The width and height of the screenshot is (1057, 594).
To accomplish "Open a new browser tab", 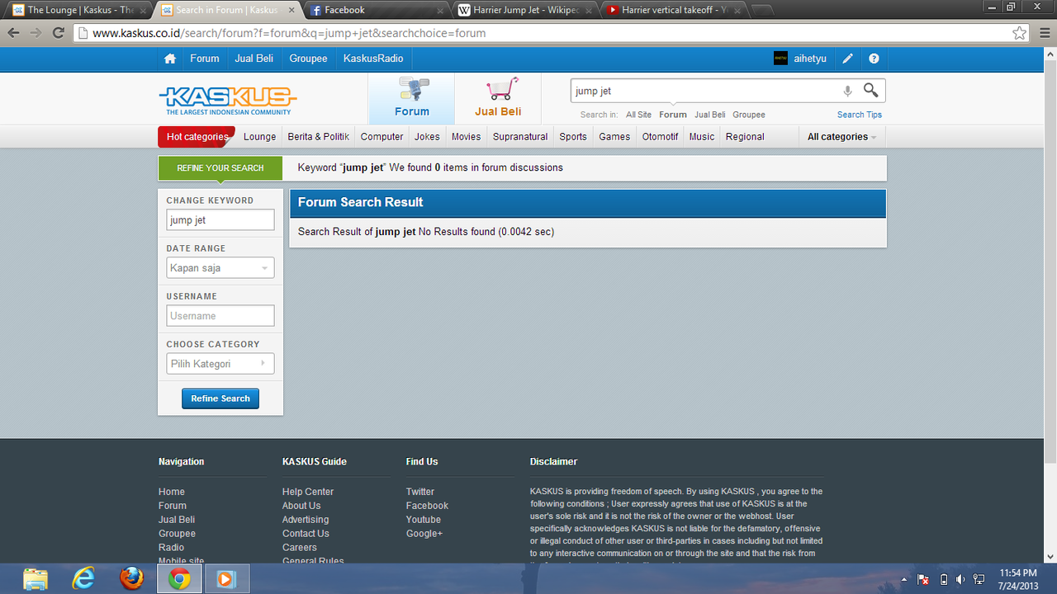I will pos(762,10).
